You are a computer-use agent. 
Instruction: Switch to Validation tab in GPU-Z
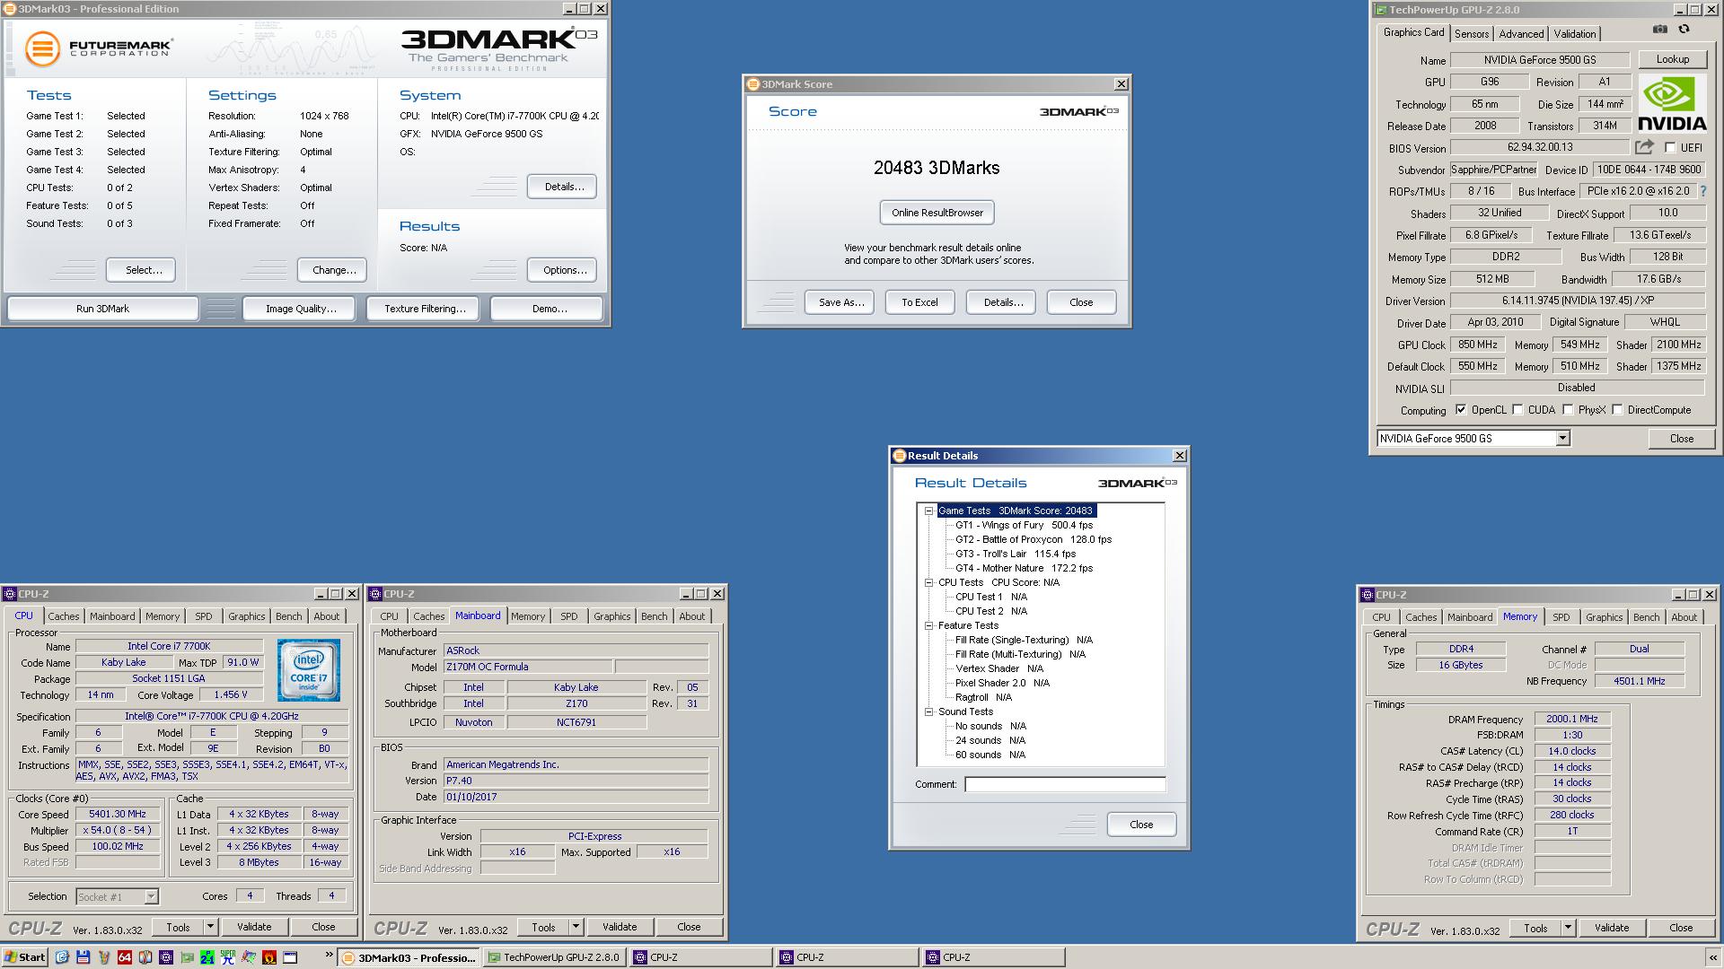[x=1575, y=34]
